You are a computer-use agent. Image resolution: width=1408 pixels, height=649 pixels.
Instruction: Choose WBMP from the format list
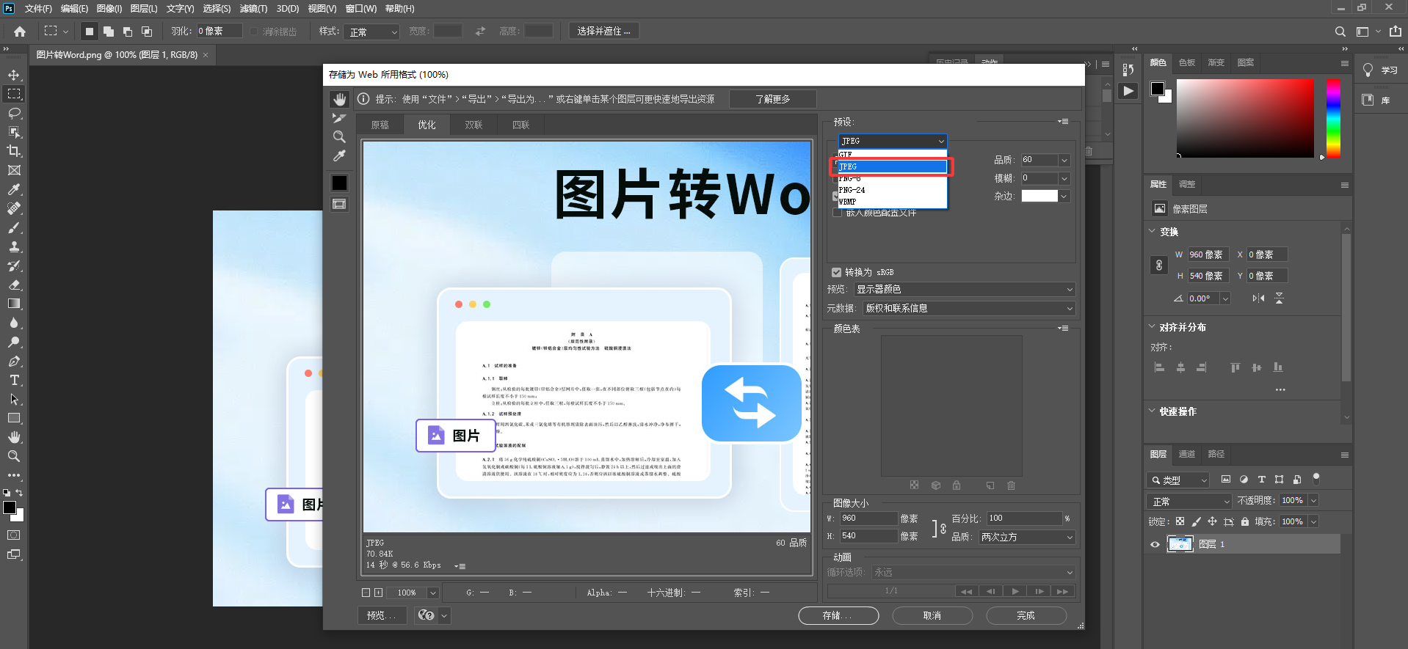click(x=893, y=202)
